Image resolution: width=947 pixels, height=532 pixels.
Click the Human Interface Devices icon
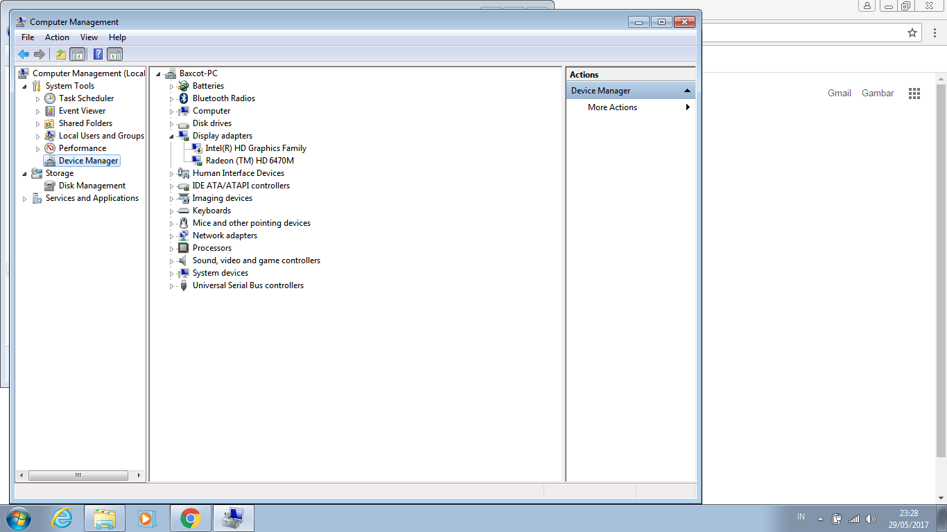pos(184,173)
